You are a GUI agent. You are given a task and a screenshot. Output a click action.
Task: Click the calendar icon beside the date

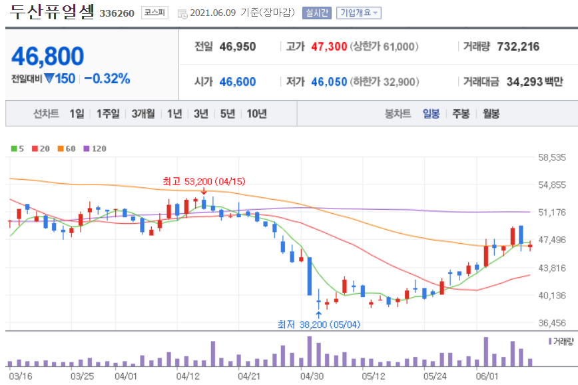(182, 14)
